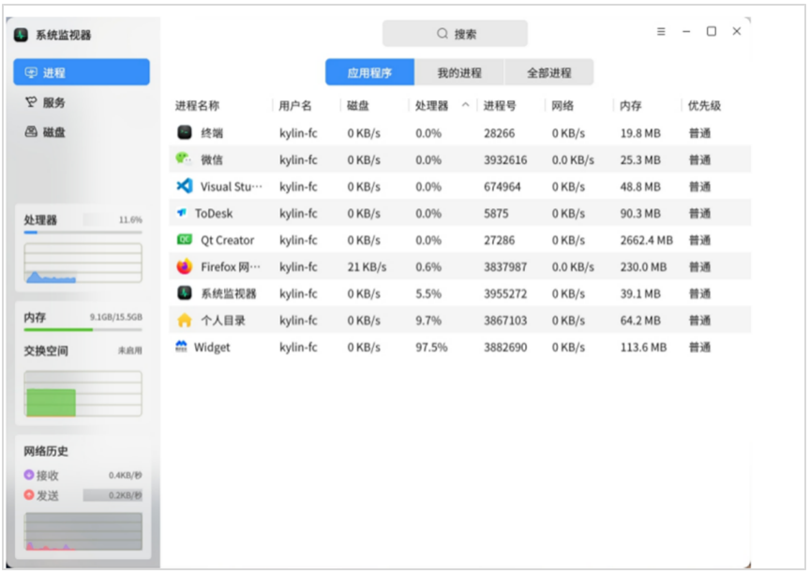The image size is (810, 574).
Task: Toggle sort arrow on 处理器 column
Action: (465, 106)
